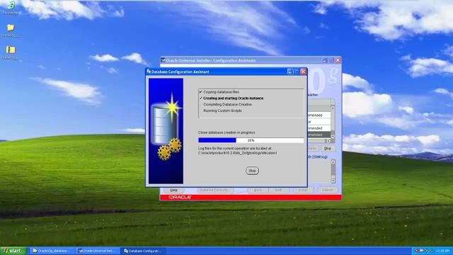Click the Install button in the installer
Screen dimensions: 453x255
point(303,190)
